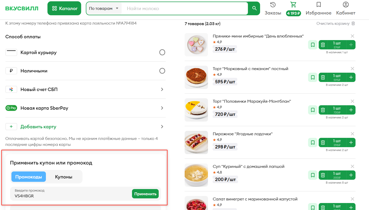Screen dimensions: 369x210
Task: Select the Промокоды tab
Action: coord(29,177)
